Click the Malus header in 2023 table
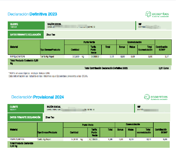Image resolution: width=176 pixels, height=148 pixels. click(132, 47)
